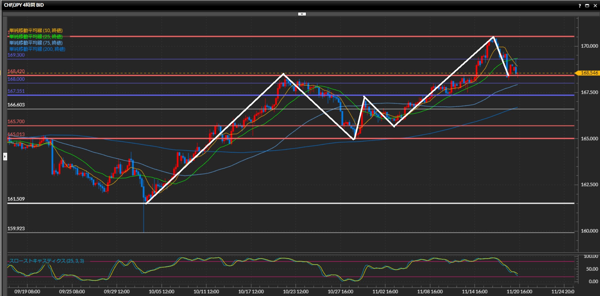Maximize the CHF/JPY chart window
This screenshot has height=296, width=600.
[x=587, y=6]
